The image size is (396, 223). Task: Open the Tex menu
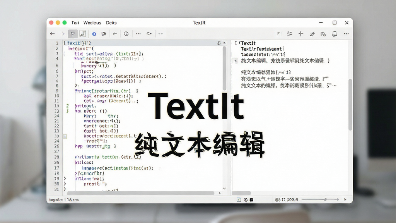[x=75, y=23]
